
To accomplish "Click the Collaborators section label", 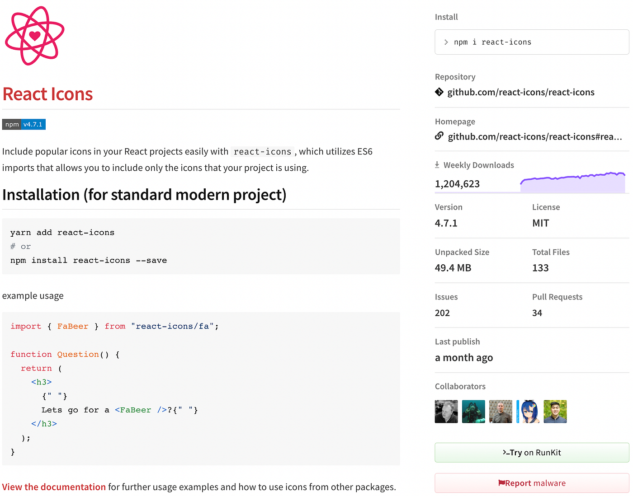I will [x=460, y=386].
